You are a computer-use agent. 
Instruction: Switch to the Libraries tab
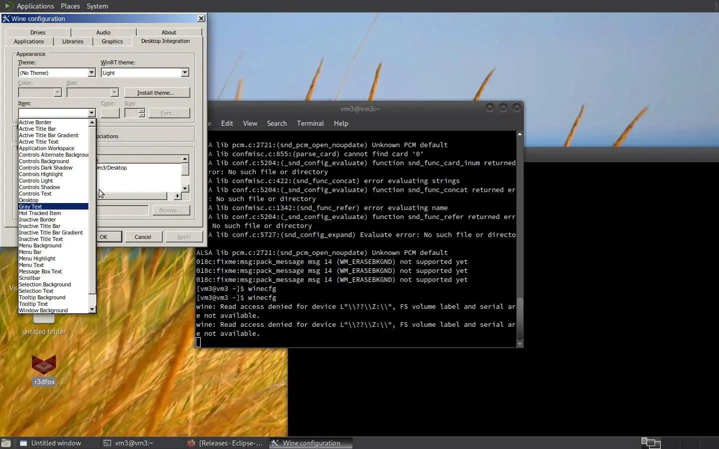[x=73, y=41]
